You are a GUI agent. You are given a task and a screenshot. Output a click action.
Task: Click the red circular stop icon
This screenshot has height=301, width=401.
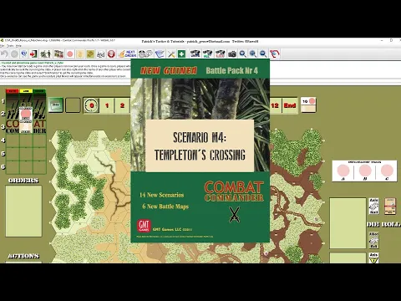pyautogui.click(x=111, y=54)
